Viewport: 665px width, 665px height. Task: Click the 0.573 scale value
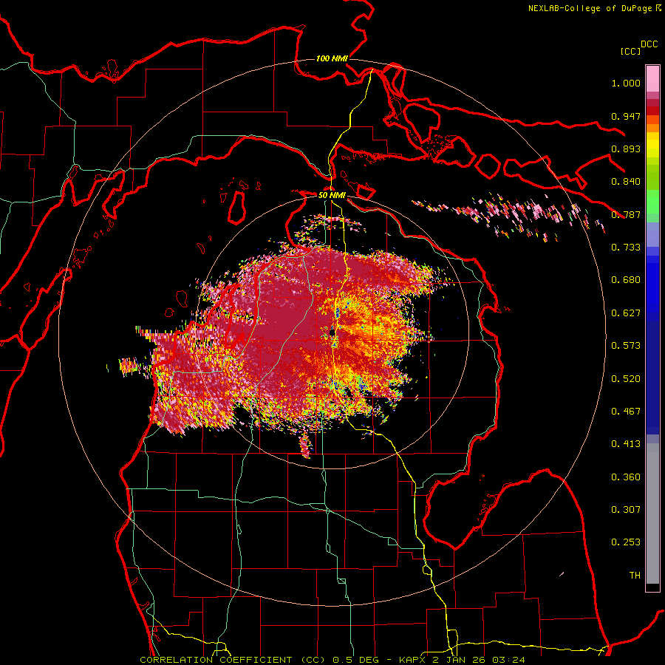pos(626,346)
